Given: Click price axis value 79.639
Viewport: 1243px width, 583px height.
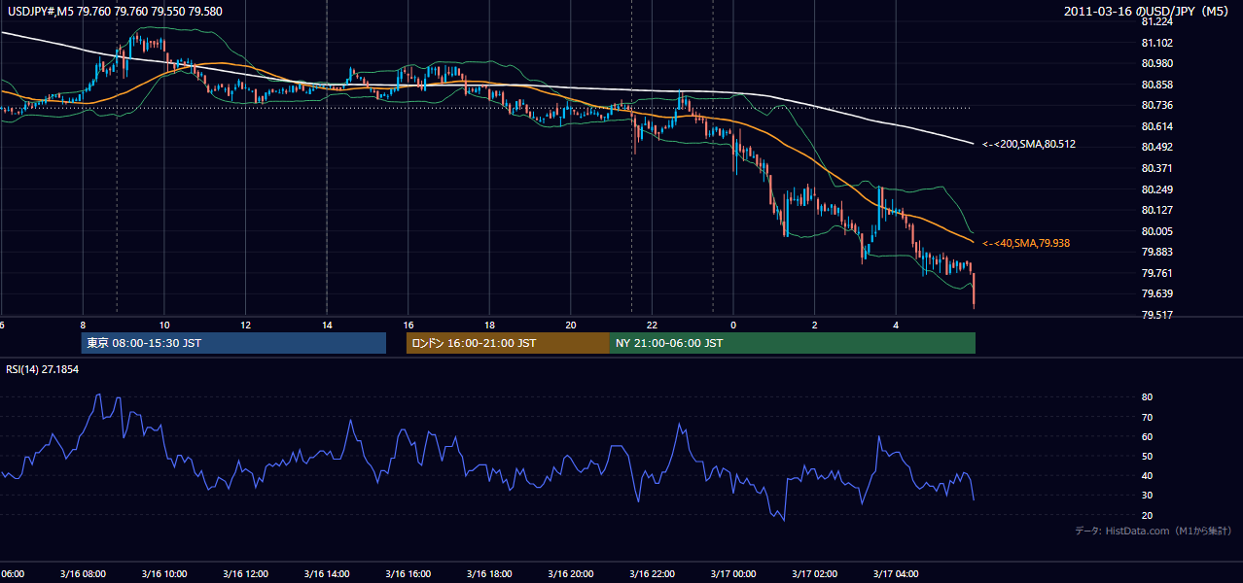Looking at the screenshot, I should click(1156, 293).
